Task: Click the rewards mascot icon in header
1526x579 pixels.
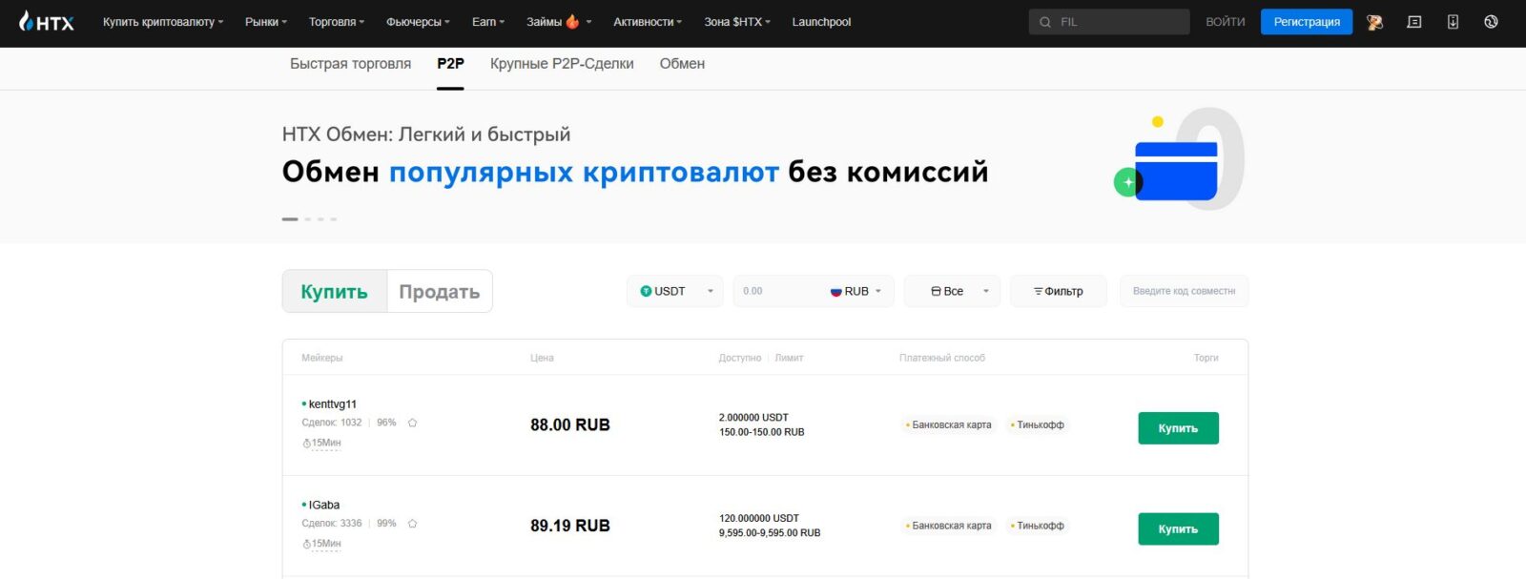Action: [x=1374, y=22]
